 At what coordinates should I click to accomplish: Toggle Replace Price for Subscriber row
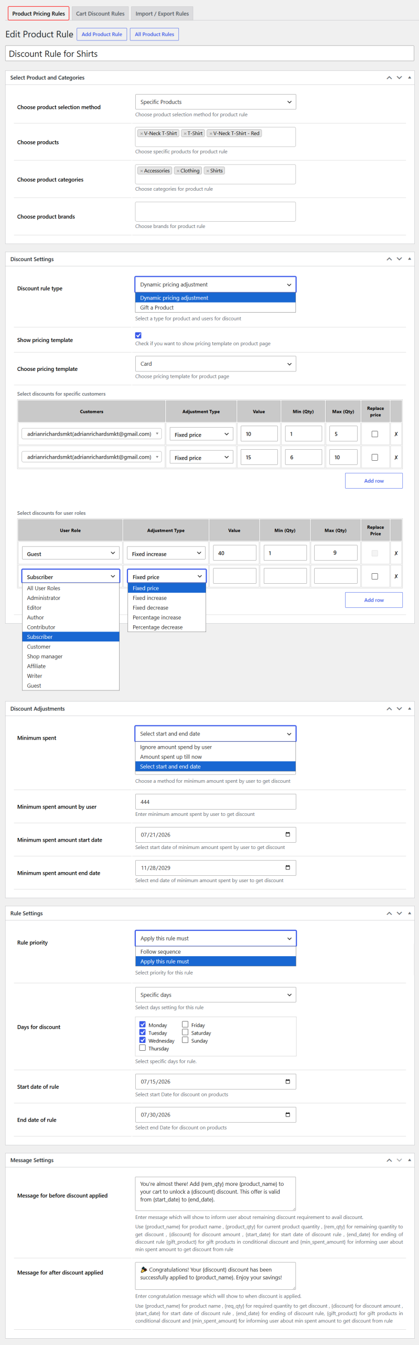(x=374, y=576)
